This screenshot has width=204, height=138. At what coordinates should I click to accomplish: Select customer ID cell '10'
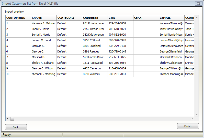(x=18, y=74)
